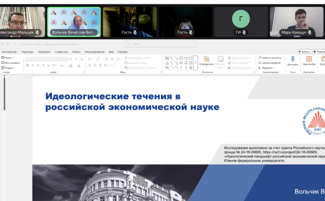Toggle Align Right paragraph button
Image resolution: width=325 pixels, height=201 pixels.
(x=100, y=66)
